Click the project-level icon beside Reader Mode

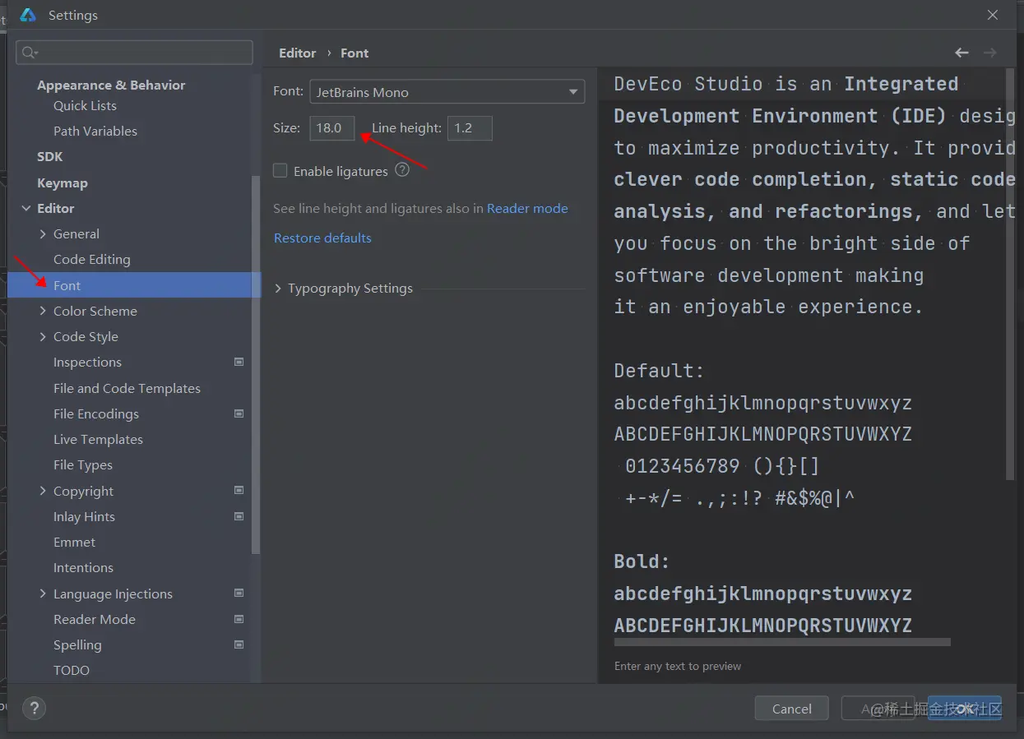[239, 619]
